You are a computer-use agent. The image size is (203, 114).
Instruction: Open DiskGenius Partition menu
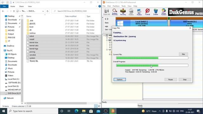[116, 6]
